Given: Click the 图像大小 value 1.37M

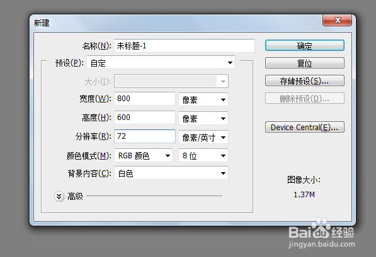Looking at the screenshot, I should point(304,195).
